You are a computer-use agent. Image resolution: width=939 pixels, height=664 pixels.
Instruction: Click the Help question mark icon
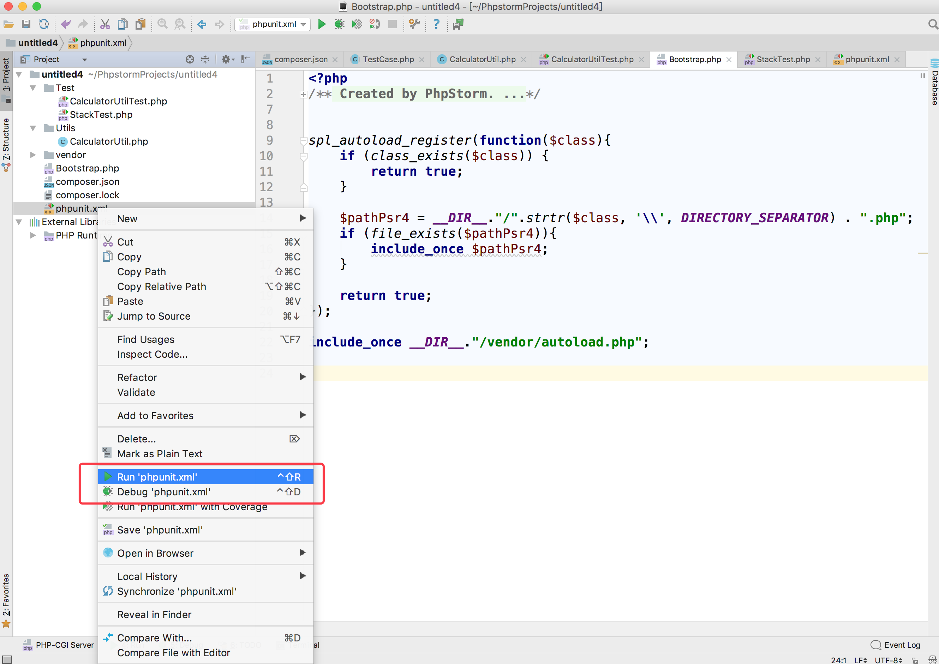click(436, 25)
